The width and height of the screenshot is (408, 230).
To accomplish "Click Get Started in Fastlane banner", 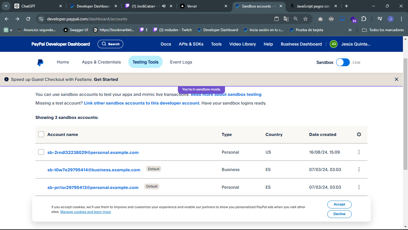I will point(106,79).
